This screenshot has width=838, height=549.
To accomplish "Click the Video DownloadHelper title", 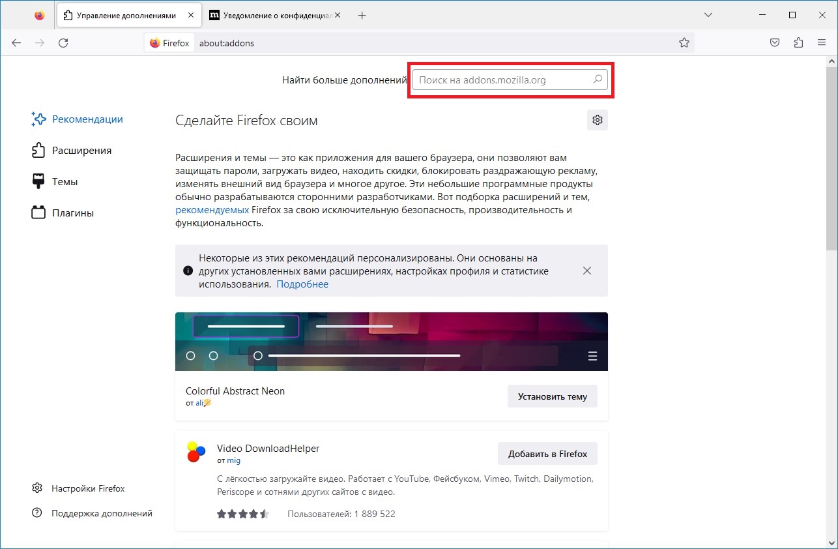I will [268, 449].
